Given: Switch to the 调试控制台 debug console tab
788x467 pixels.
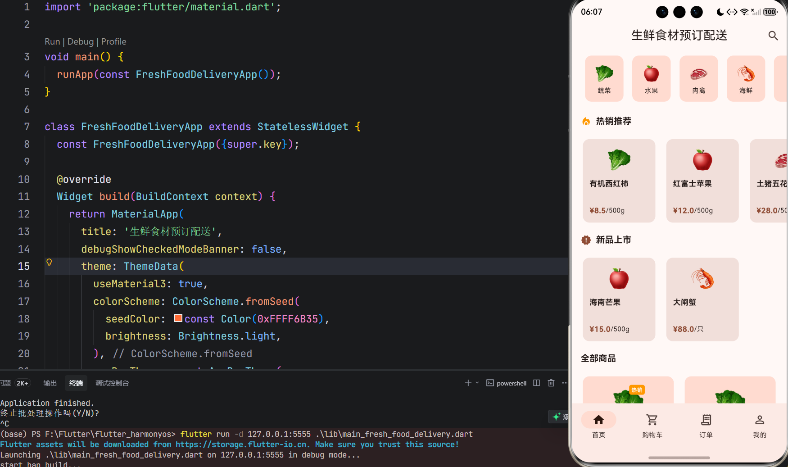Looking at the screenshot, I should point(112,383).
